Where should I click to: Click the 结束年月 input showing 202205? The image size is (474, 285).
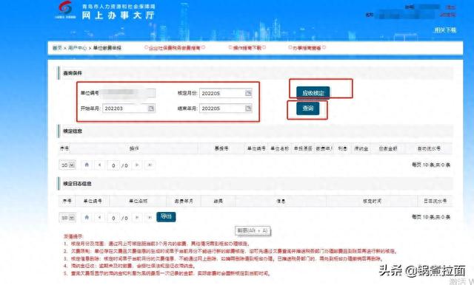tap(225, 109)
